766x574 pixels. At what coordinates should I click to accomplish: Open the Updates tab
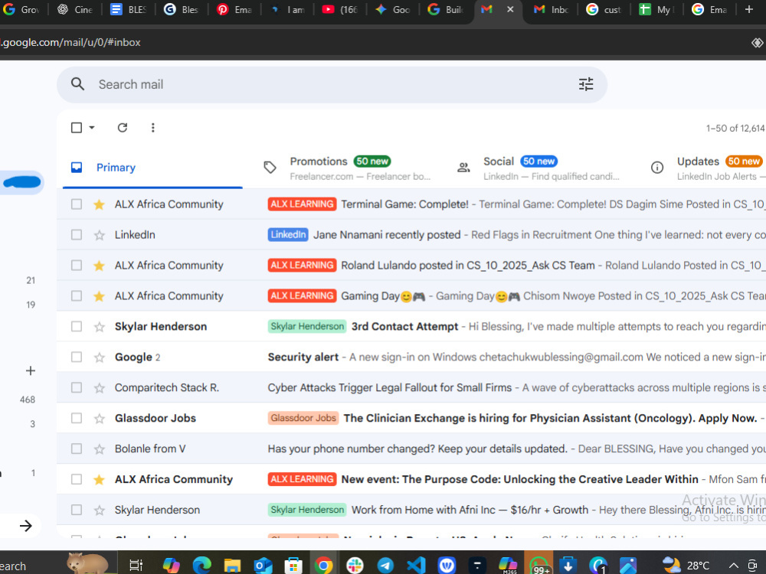[x=707, y=168]
